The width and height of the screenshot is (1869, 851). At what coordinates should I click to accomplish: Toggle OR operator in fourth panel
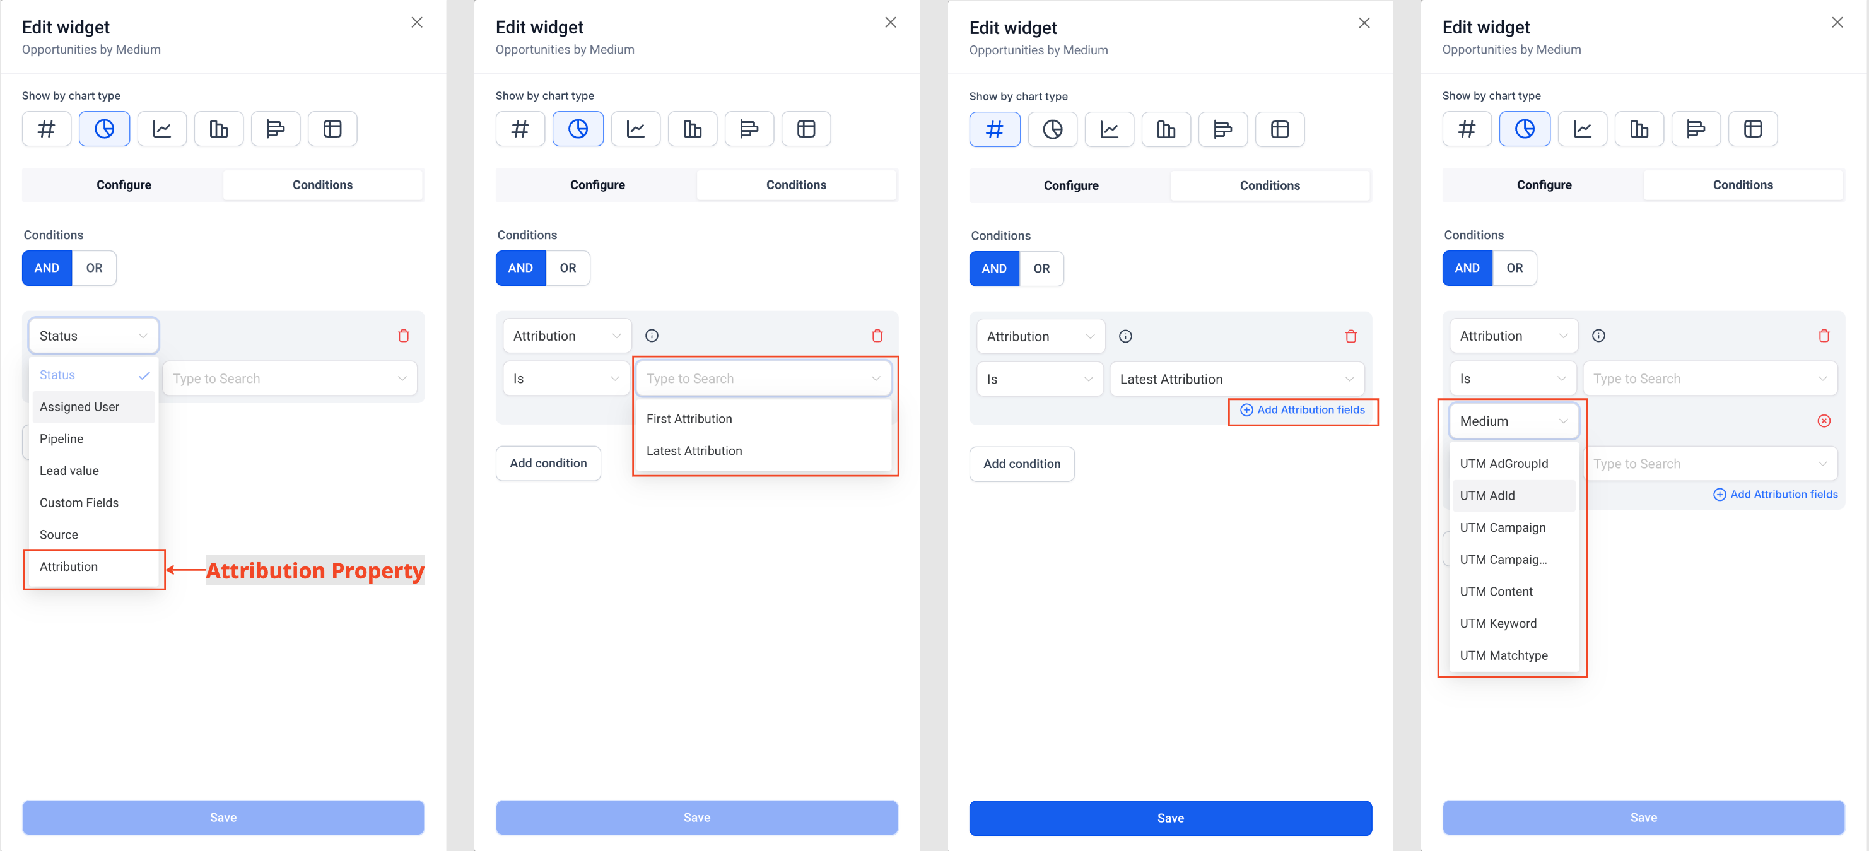pos(1515,267)
